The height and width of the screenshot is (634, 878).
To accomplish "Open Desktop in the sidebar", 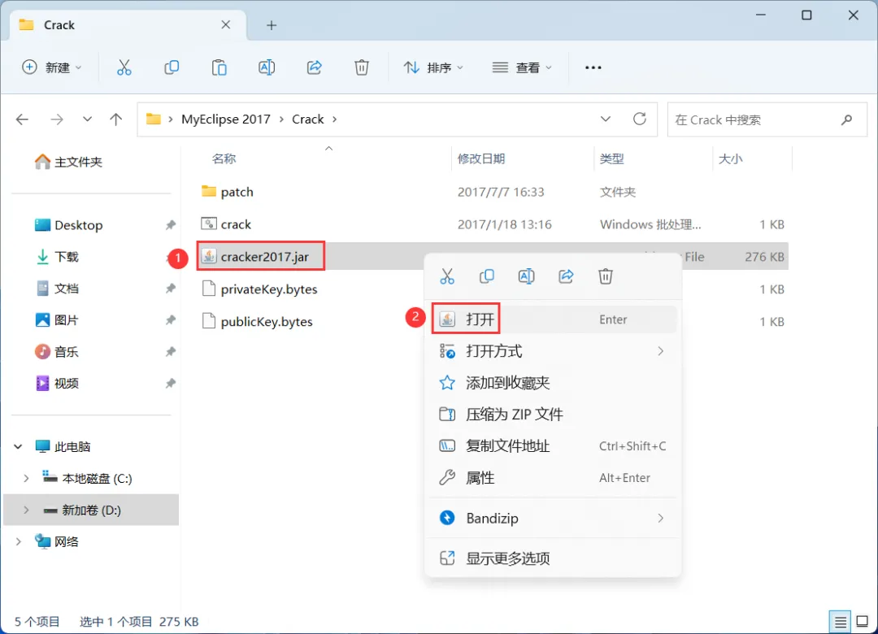I will (x=68, y=225).
